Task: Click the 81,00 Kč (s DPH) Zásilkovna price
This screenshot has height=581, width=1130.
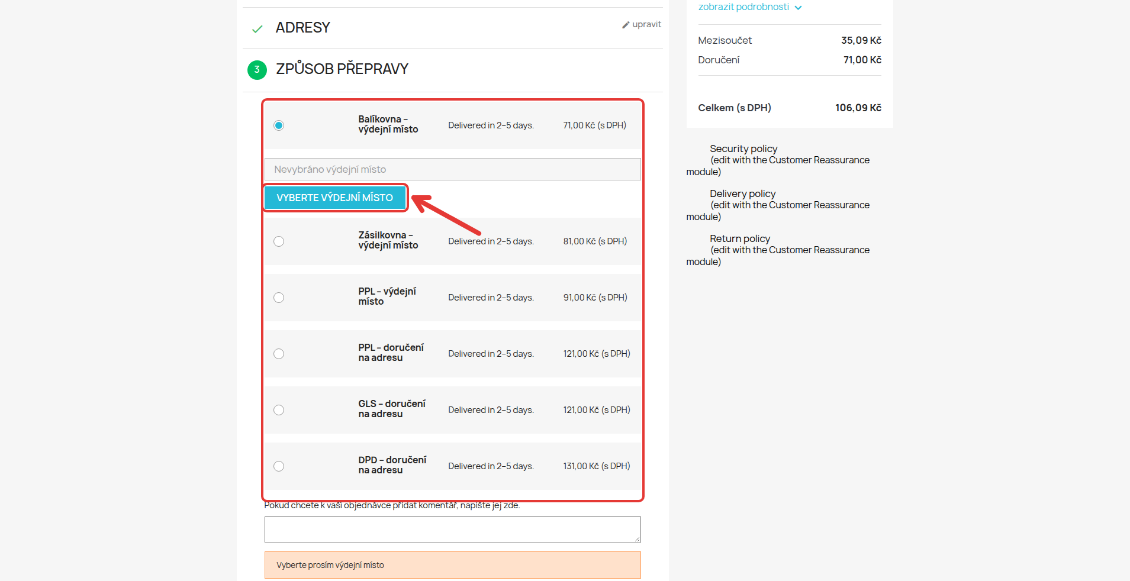Action: coord(595,241)
